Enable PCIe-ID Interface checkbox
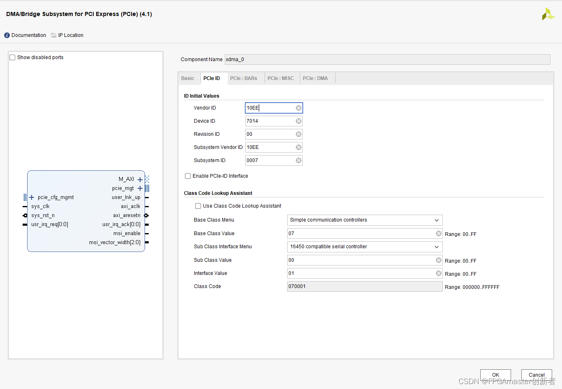 188,176
